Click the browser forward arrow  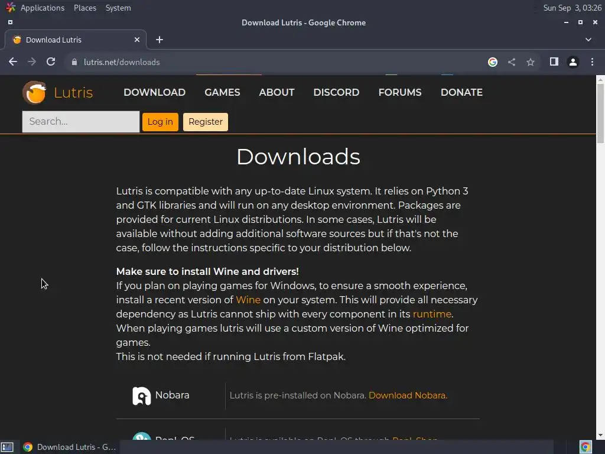click(x=32, y=61)
